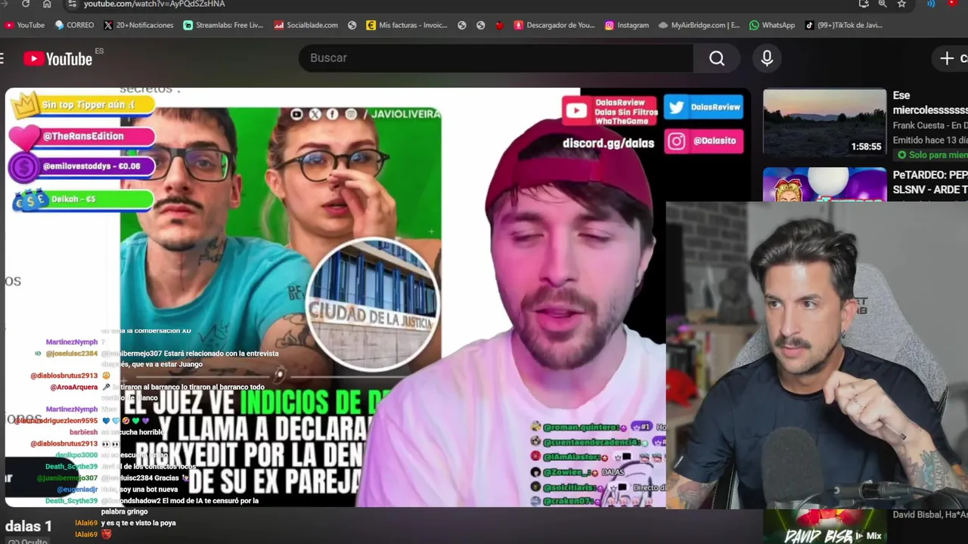Go to the browser home page
The height and width of the screenshot is (544, 968).
47,4
